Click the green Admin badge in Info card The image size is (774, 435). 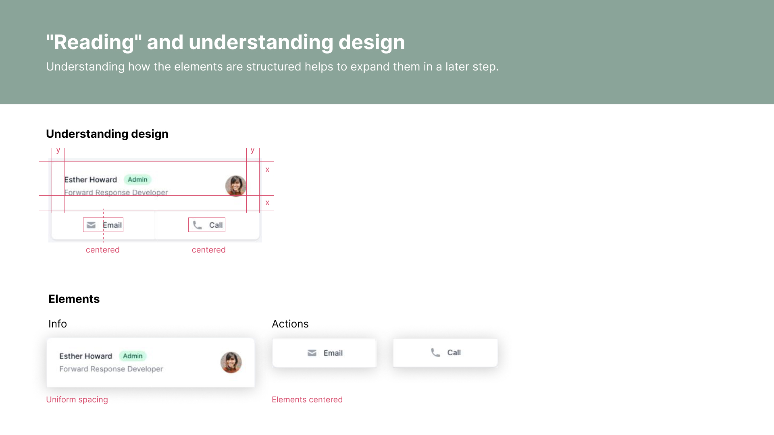point(133,356)
